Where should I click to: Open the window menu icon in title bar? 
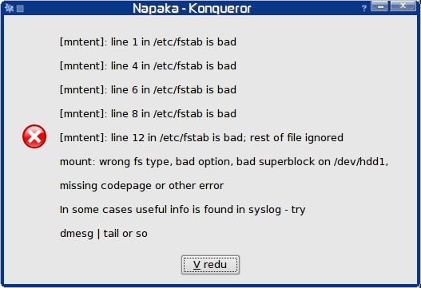[9, 8]
